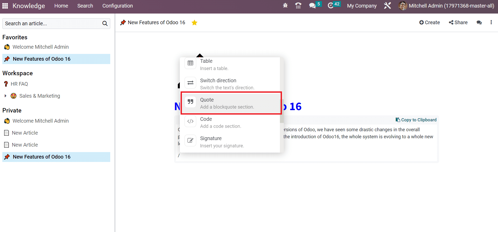Click the Switch direction arrows icon
This screenshot has height=232, width=498.
click(x=190, y=83)
